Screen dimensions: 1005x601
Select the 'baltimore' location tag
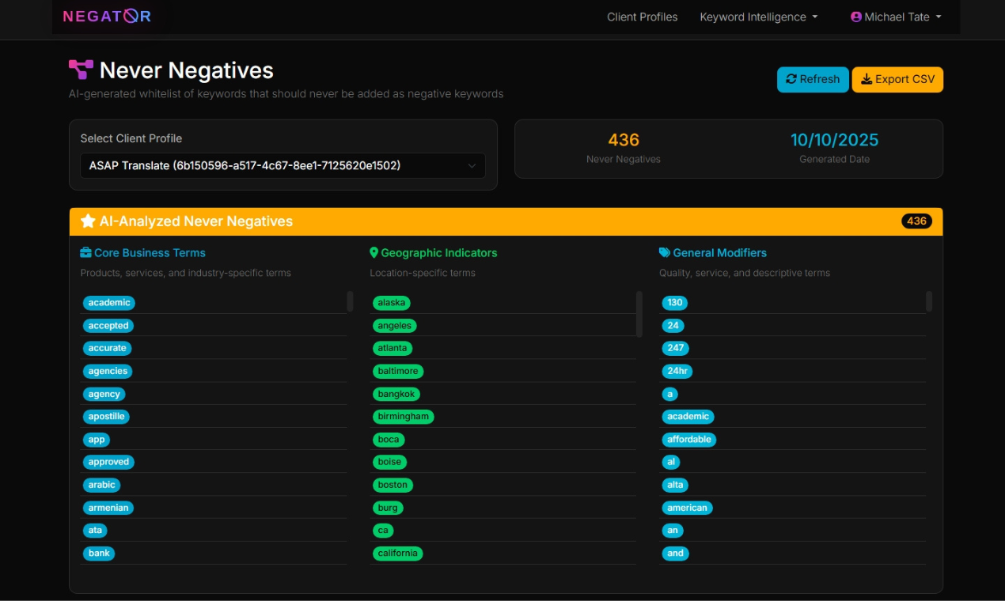pos(397,371)
